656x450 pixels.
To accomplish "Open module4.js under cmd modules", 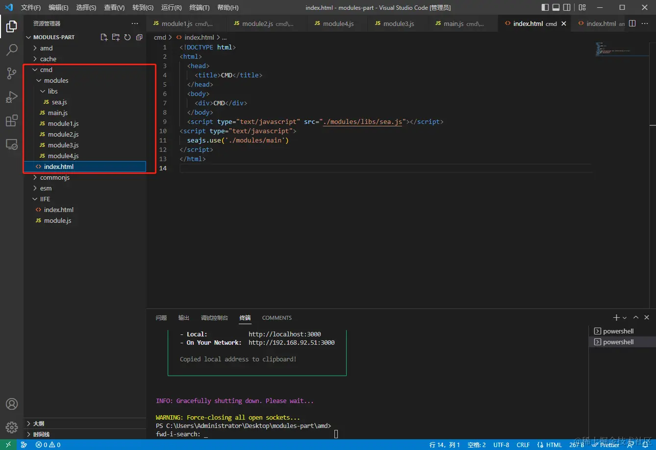I will click(85, 156).
